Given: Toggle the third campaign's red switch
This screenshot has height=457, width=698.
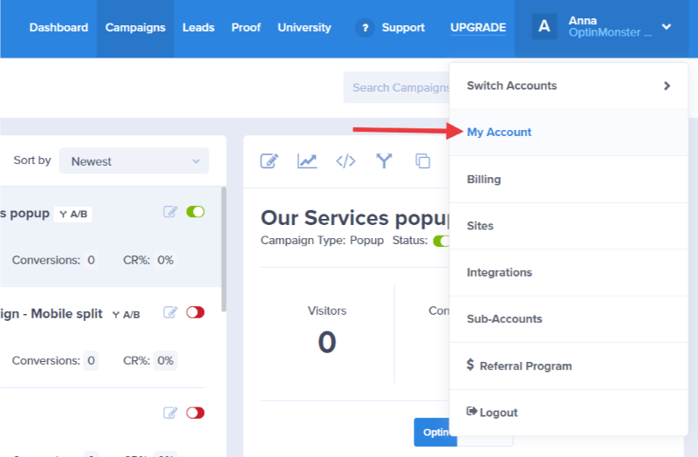Looking at the screenshot, I should pos(195,413).
